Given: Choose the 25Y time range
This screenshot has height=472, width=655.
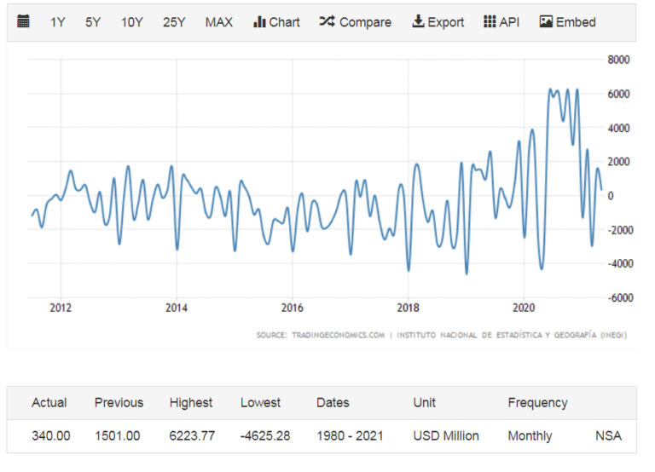Looking at the screenshot, I should click(174, 22).
